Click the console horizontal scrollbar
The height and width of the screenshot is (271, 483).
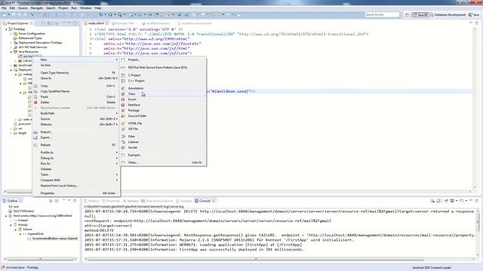(256, 259)
